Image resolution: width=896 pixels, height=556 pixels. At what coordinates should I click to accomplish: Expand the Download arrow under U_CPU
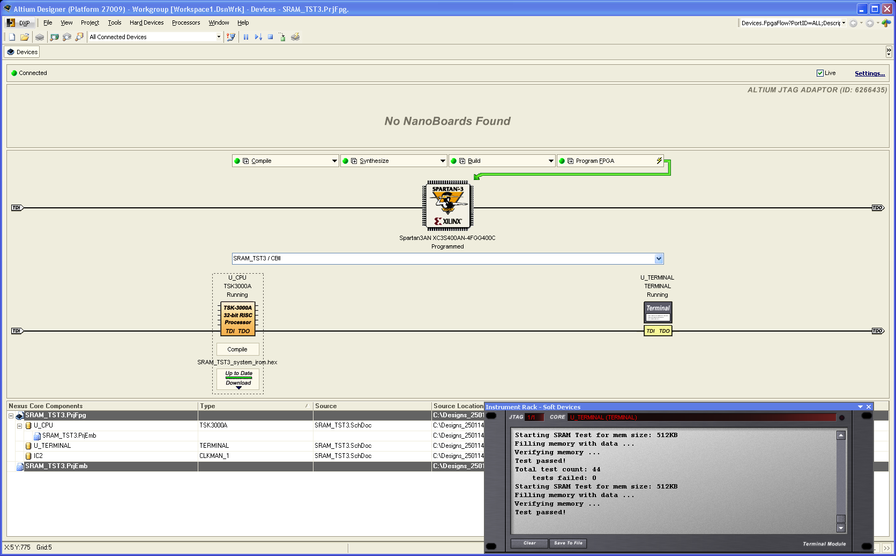pos(238,388)
